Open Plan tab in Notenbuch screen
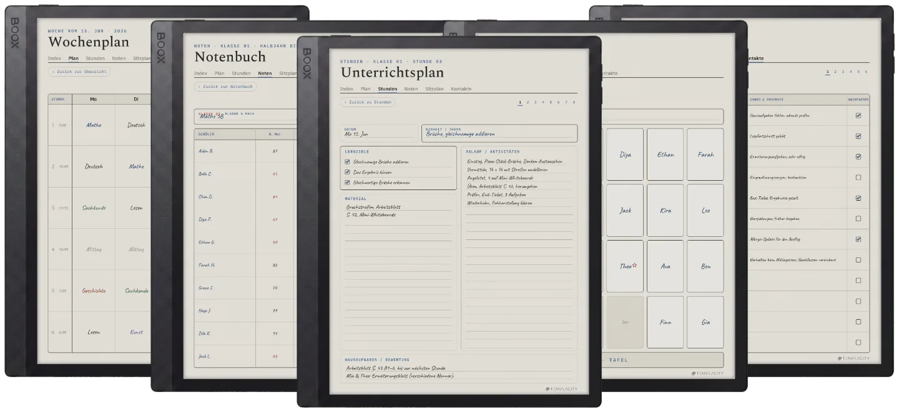Viewport: 899px width, 412px height. click(x=219, y=74)
